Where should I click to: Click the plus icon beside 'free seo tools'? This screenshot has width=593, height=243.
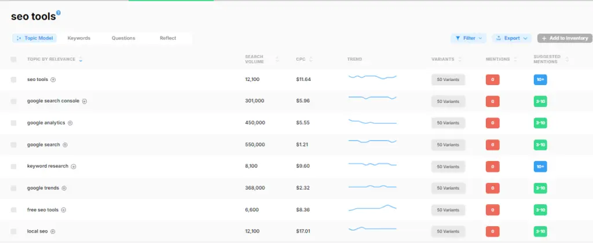click(x=64, y=210)
